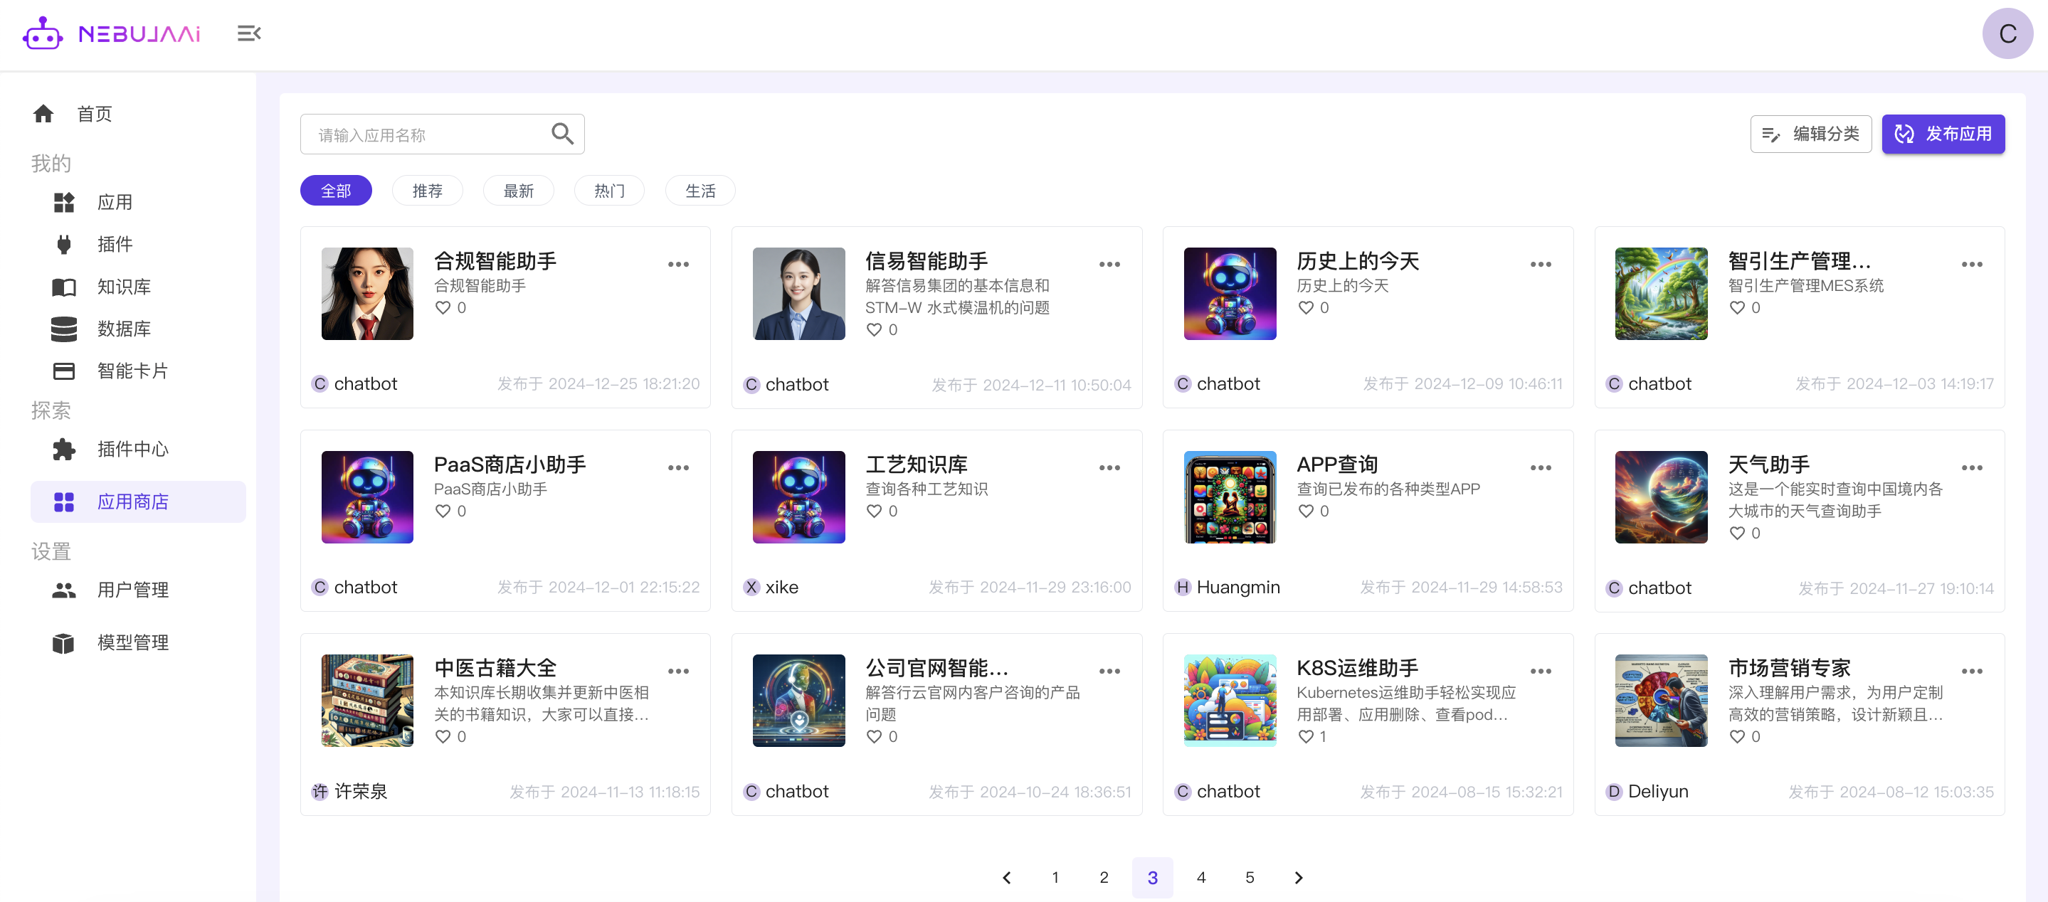Select 知识库 in the sidebar
The image size is (2048, 902).
tap(124, 287)
